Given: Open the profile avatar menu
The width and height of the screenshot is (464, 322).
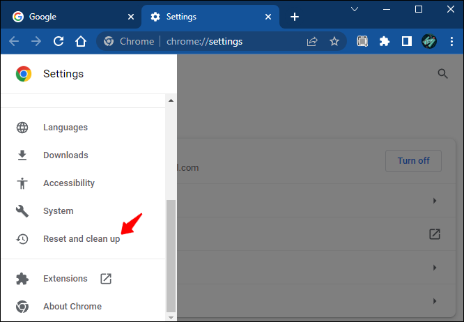Looking at the screenshot, I should tap(429, 41).
